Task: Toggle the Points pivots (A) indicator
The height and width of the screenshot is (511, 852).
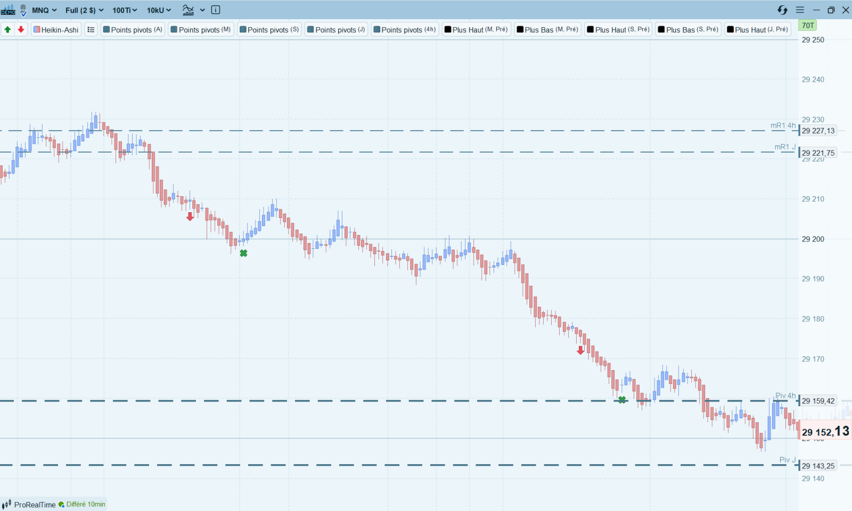Action: tap(133, 30)
